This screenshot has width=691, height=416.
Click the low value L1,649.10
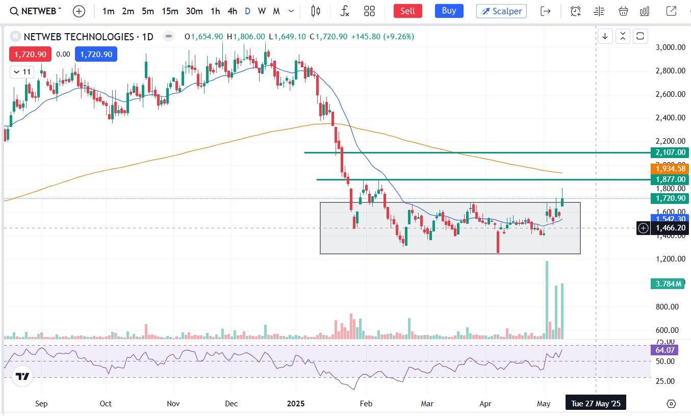point(287,37)
